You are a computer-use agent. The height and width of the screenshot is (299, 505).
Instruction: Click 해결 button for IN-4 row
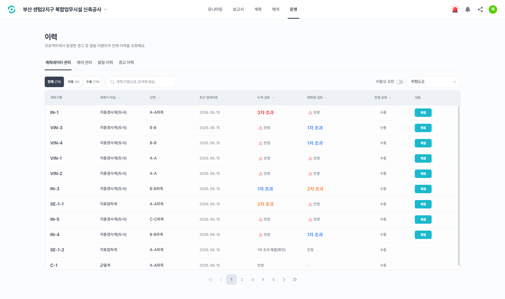point(423,235)
